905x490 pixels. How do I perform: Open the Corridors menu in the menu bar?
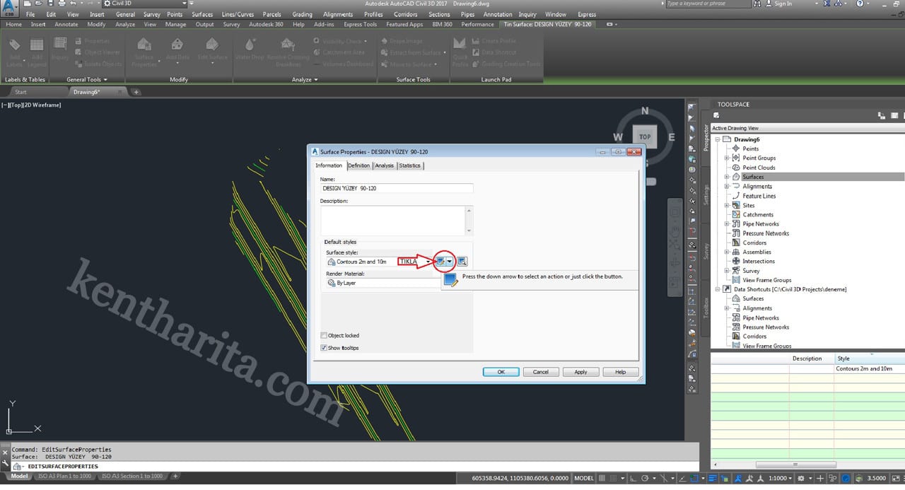pyautogui.click(x=405, y=14)
